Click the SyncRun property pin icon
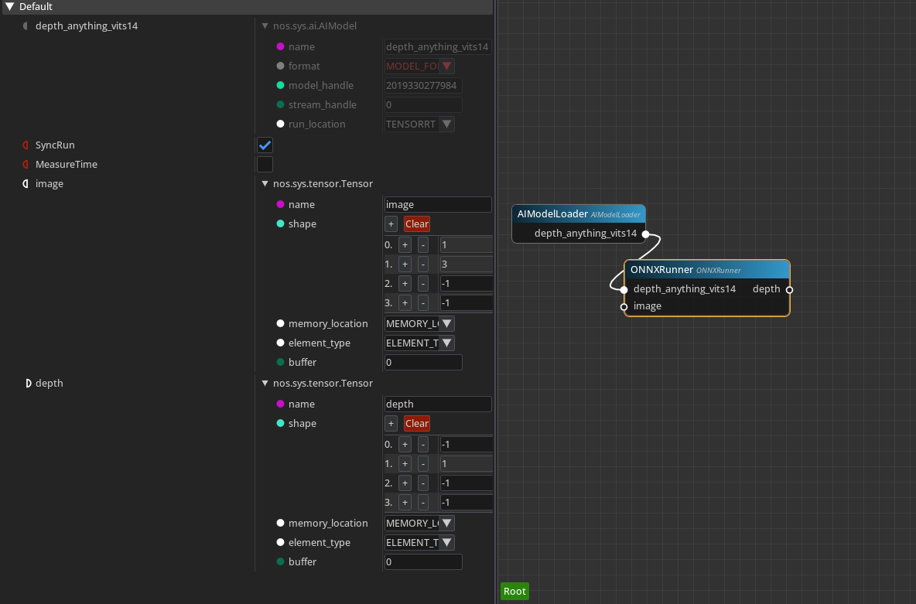Image resolution: width=916 pixels, height=604 pixels. (x=25, y=145)
